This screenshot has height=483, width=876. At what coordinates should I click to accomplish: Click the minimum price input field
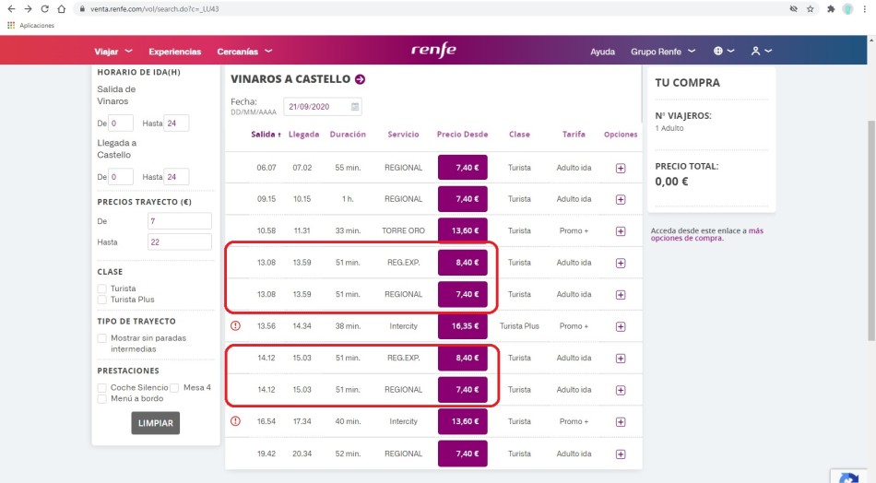coord(179,221)
